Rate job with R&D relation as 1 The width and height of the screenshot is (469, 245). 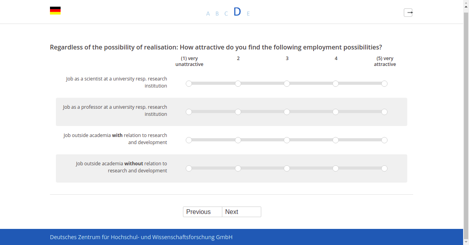189,140
